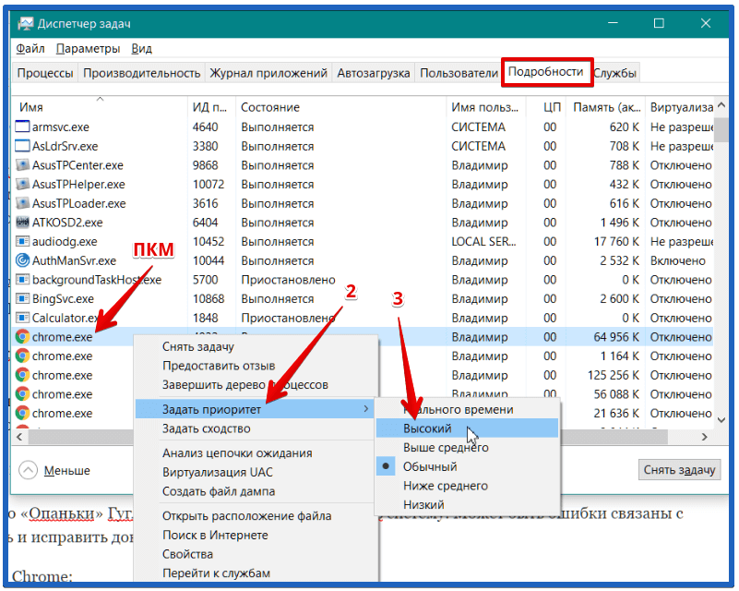Image resolution: width=739 pixels, height=591 pixels.
Task: Open the Параметры menu
Action: (88, 49)
